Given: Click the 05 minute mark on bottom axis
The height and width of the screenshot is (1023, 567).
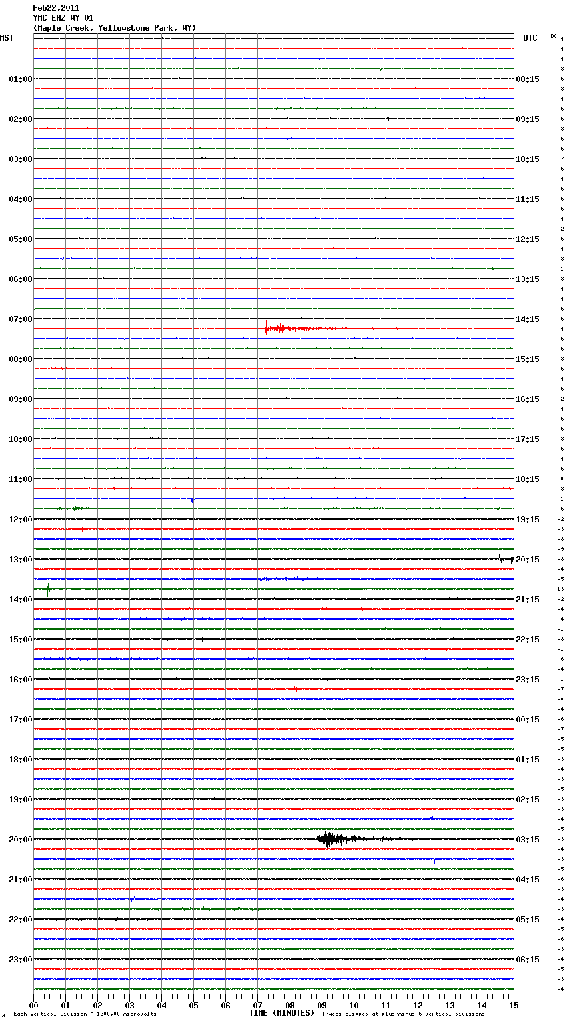Looking at the screenshot, I should point(193,1005).
